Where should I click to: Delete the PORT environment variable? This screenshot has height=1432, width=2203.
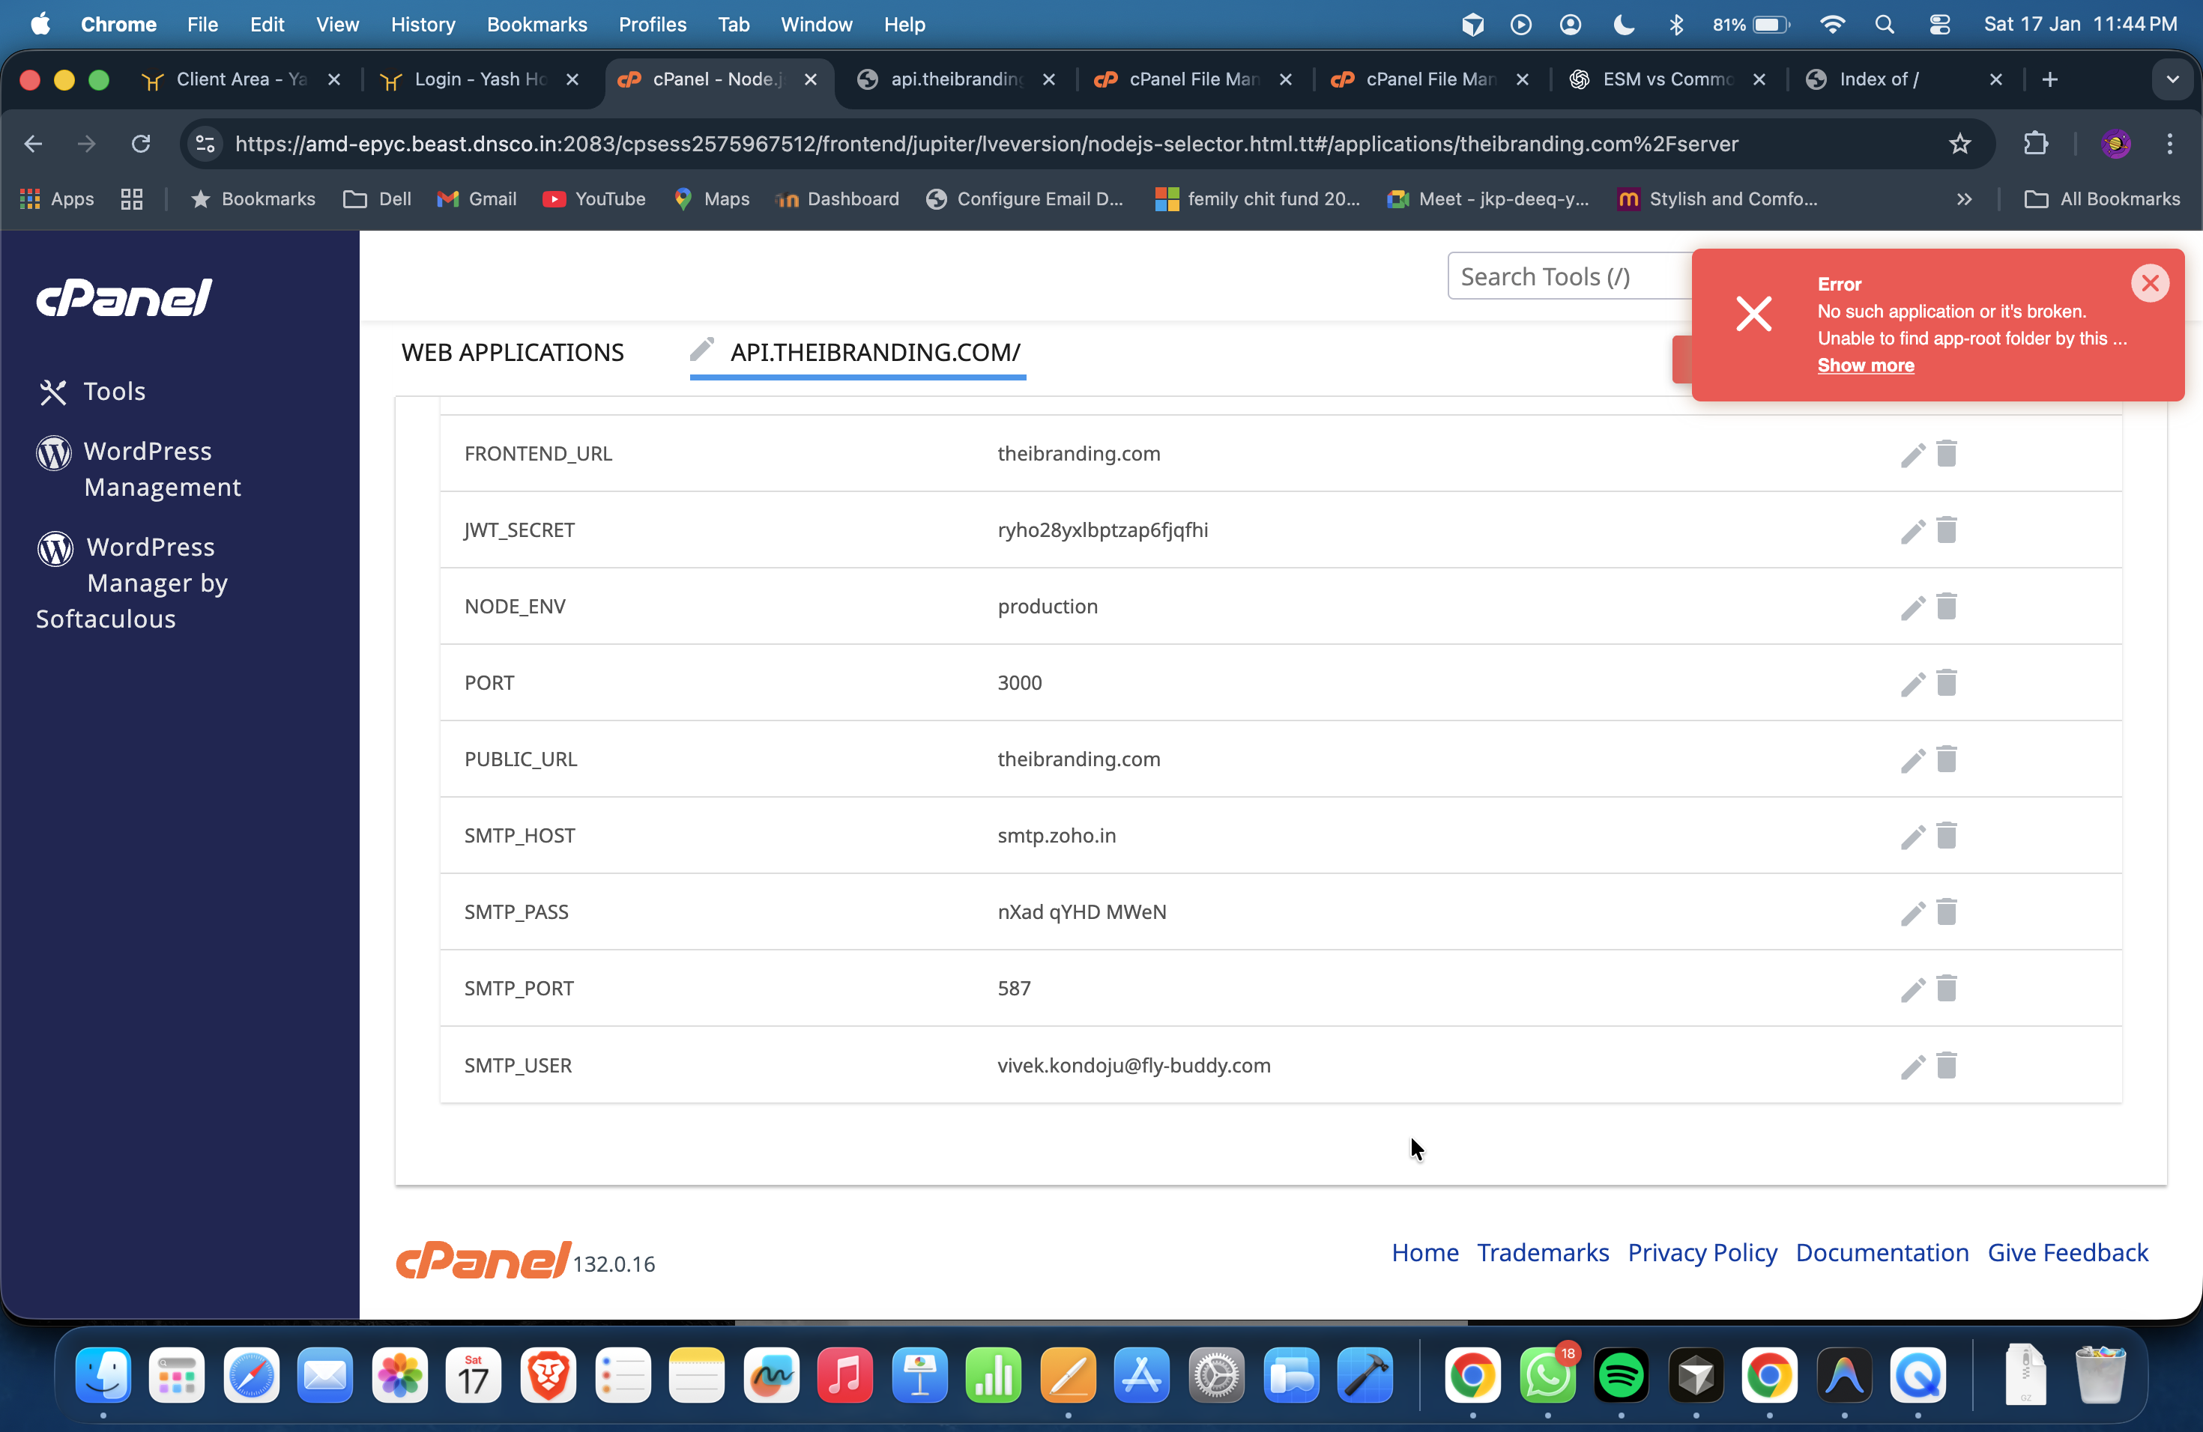pos(1947,683)
